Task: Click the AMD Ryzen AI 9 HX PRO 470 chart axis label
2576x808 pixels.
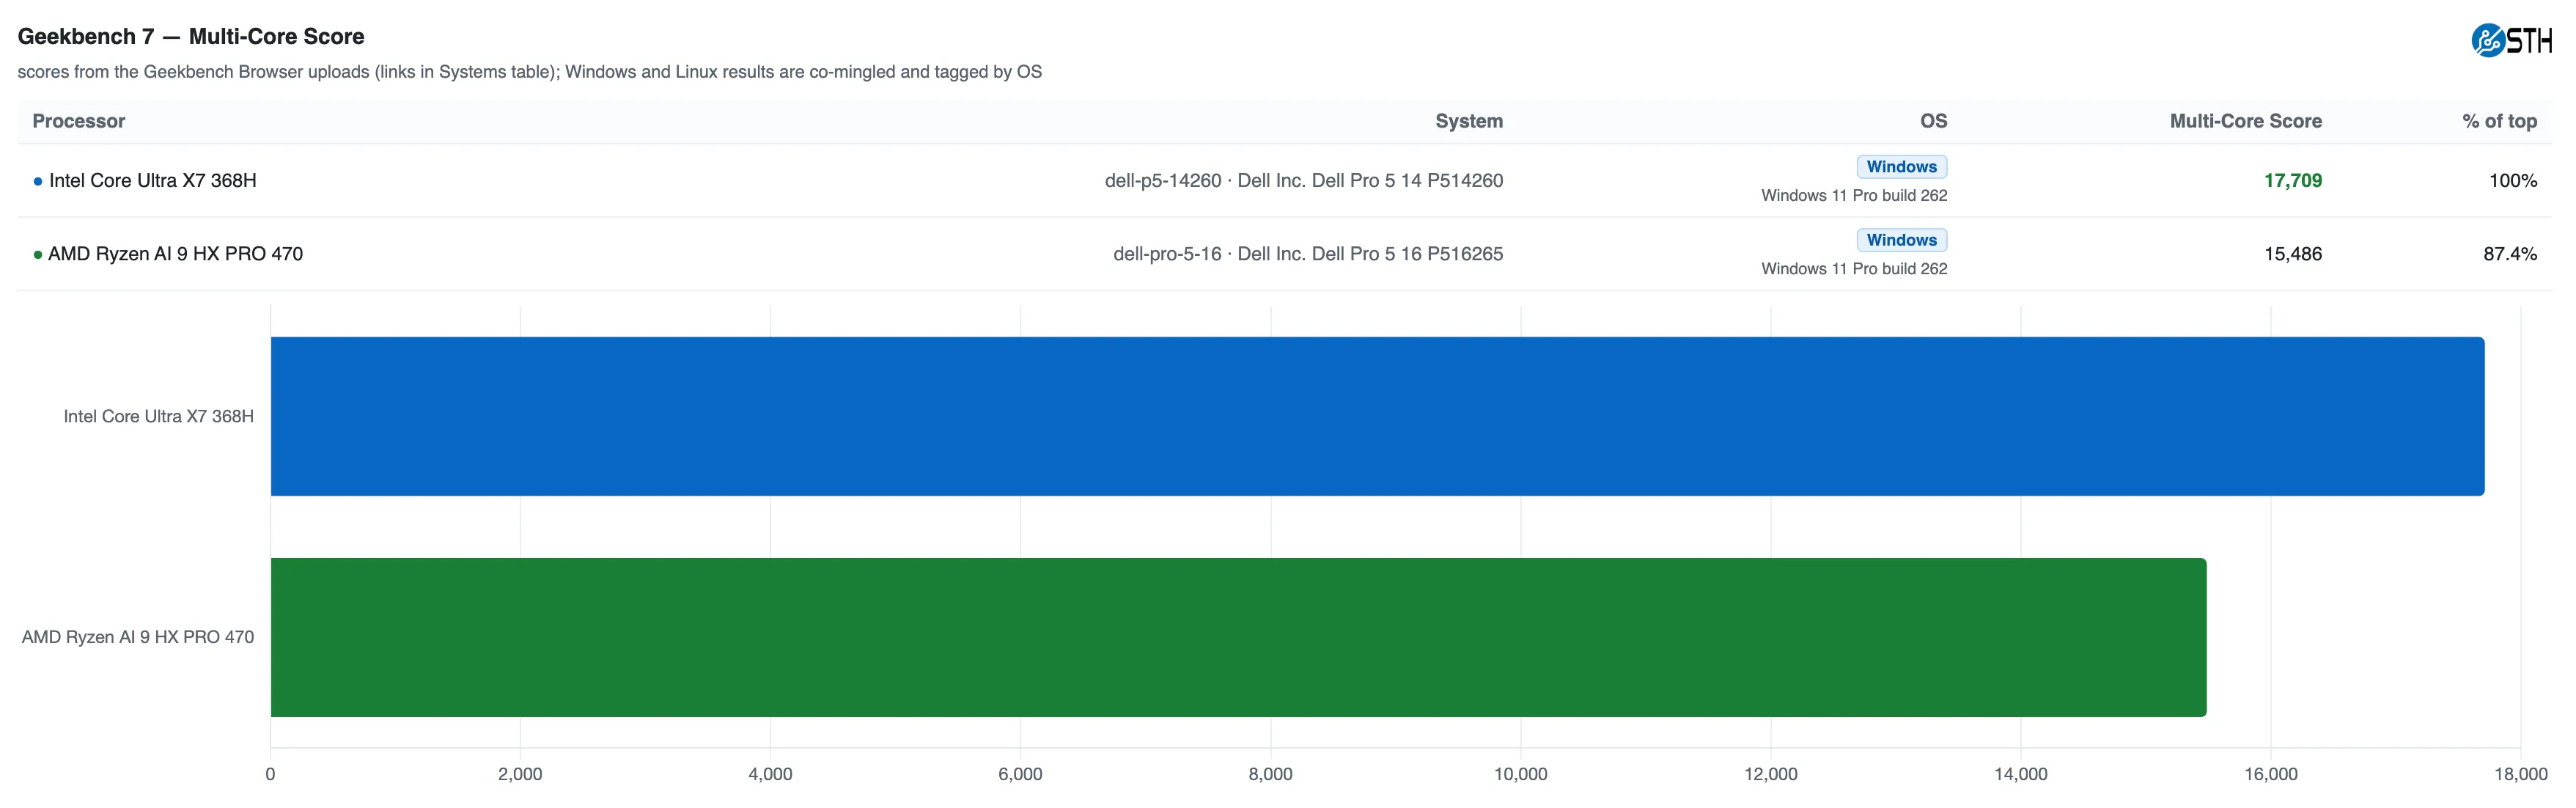Action: coord(138,637)
